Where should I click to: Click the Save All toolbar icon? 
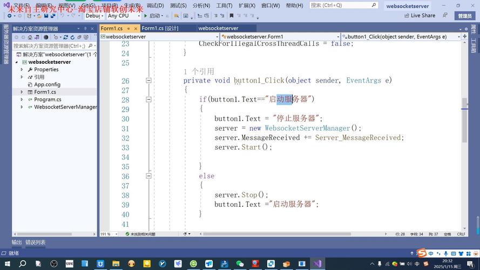tap(52, 16)
